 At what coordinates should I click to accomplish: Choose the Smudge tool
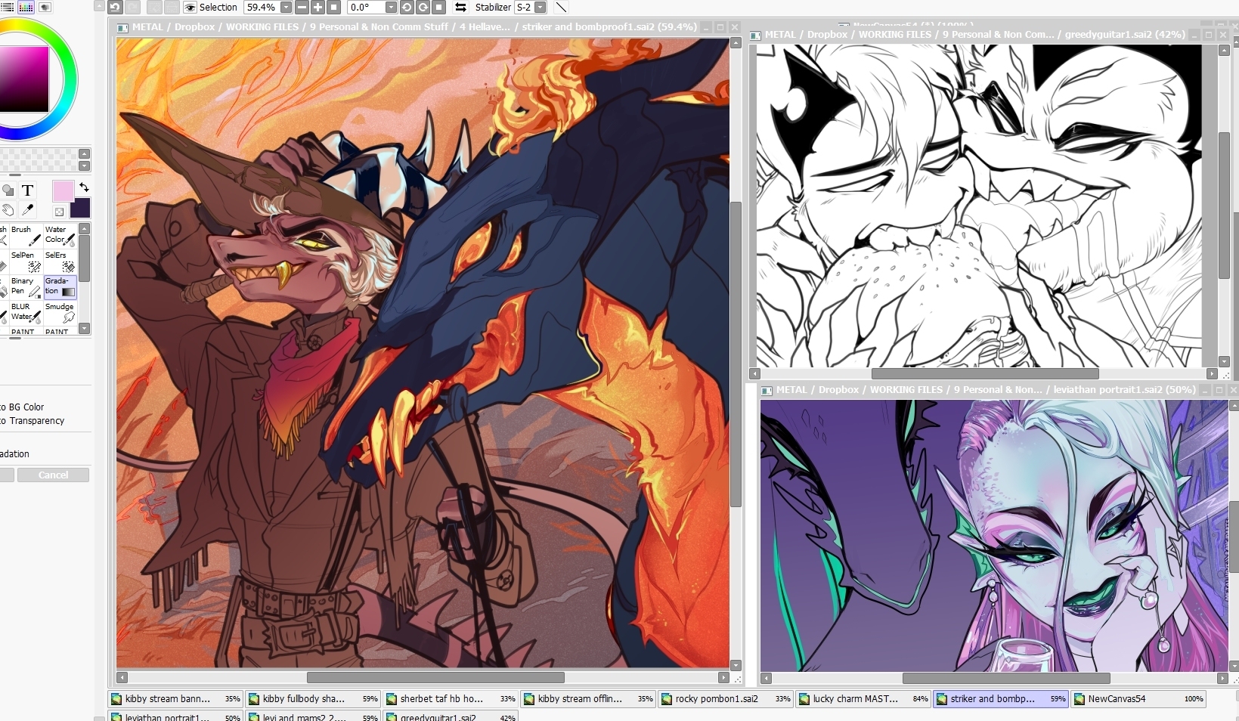[60, 312]
